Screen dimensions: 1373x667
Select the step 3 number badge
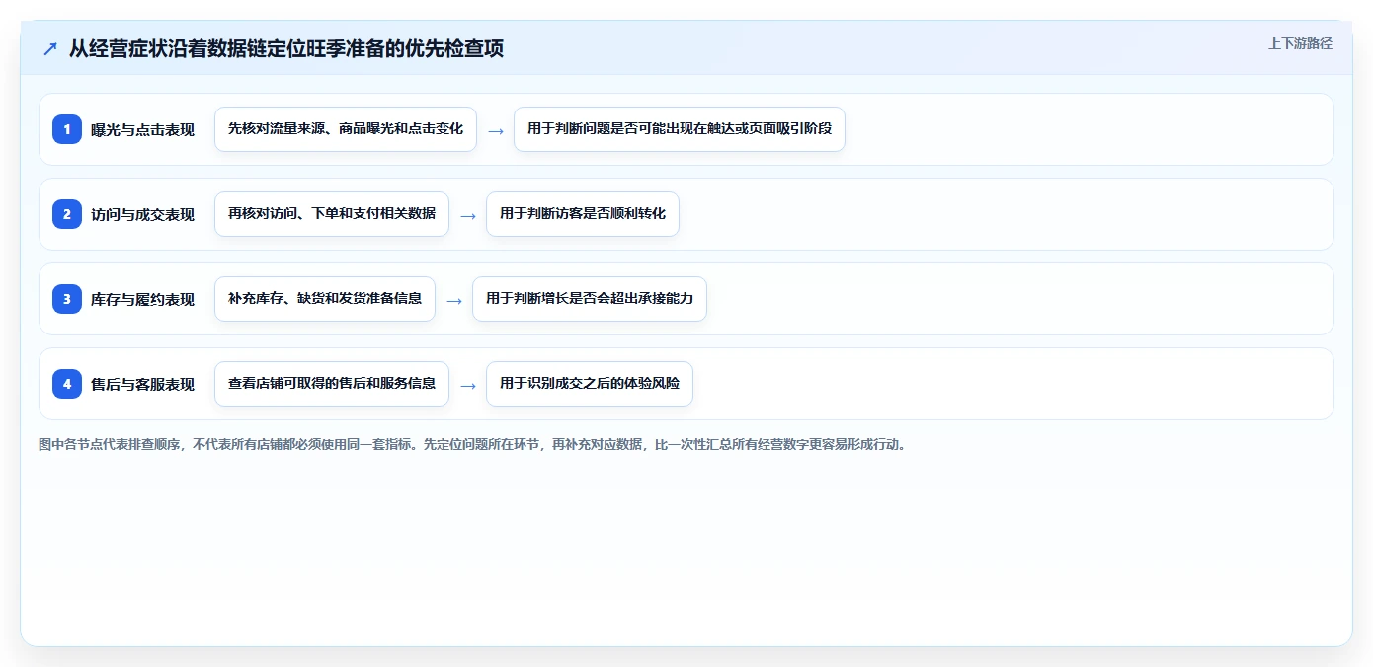[67, 298]
